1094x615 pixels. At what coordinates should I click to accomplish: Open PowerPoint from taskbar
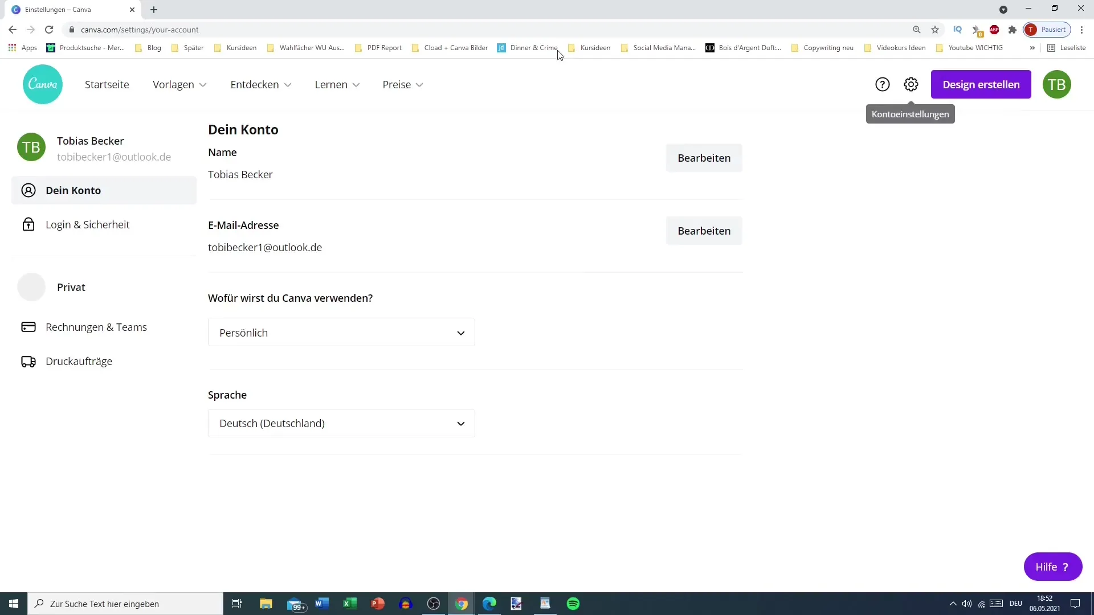click(378, 604)
